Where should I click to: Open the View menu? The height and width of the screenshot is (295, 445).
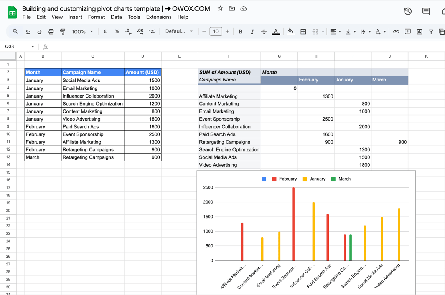click(x=57, y=17)
